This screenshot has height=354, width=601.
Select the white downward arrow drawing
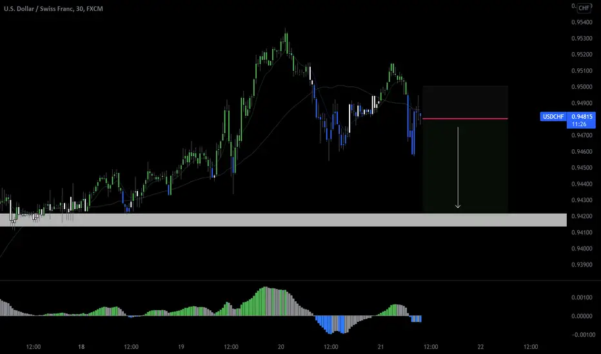(x=458, y=167)
